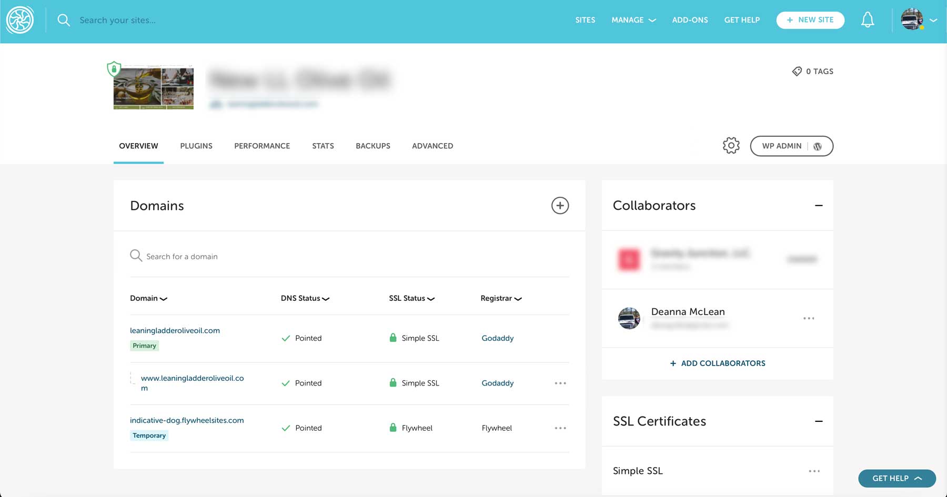Screen dimensions: 947x497
Task: Open the notification bell
Action: point(868,19)
